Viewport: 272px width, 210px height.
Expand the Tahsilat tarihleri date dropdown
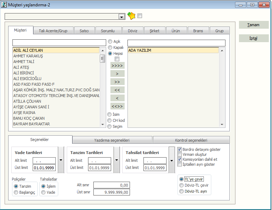(172, 160)
